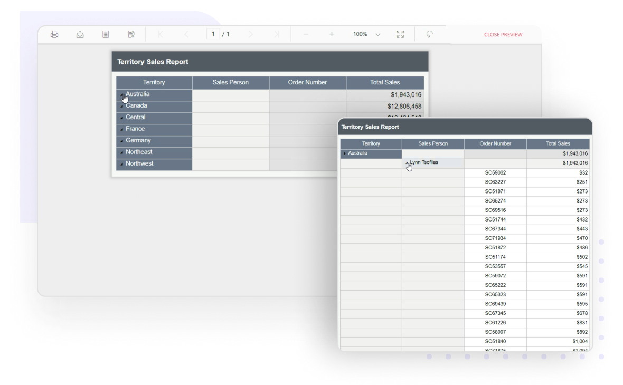Go to the previous page arrow
Viewport: 623px width, 385px height.
[x=186, y=34]
